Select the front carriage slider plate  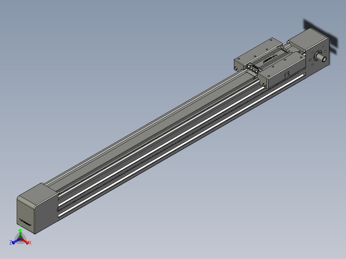point(282,70)
